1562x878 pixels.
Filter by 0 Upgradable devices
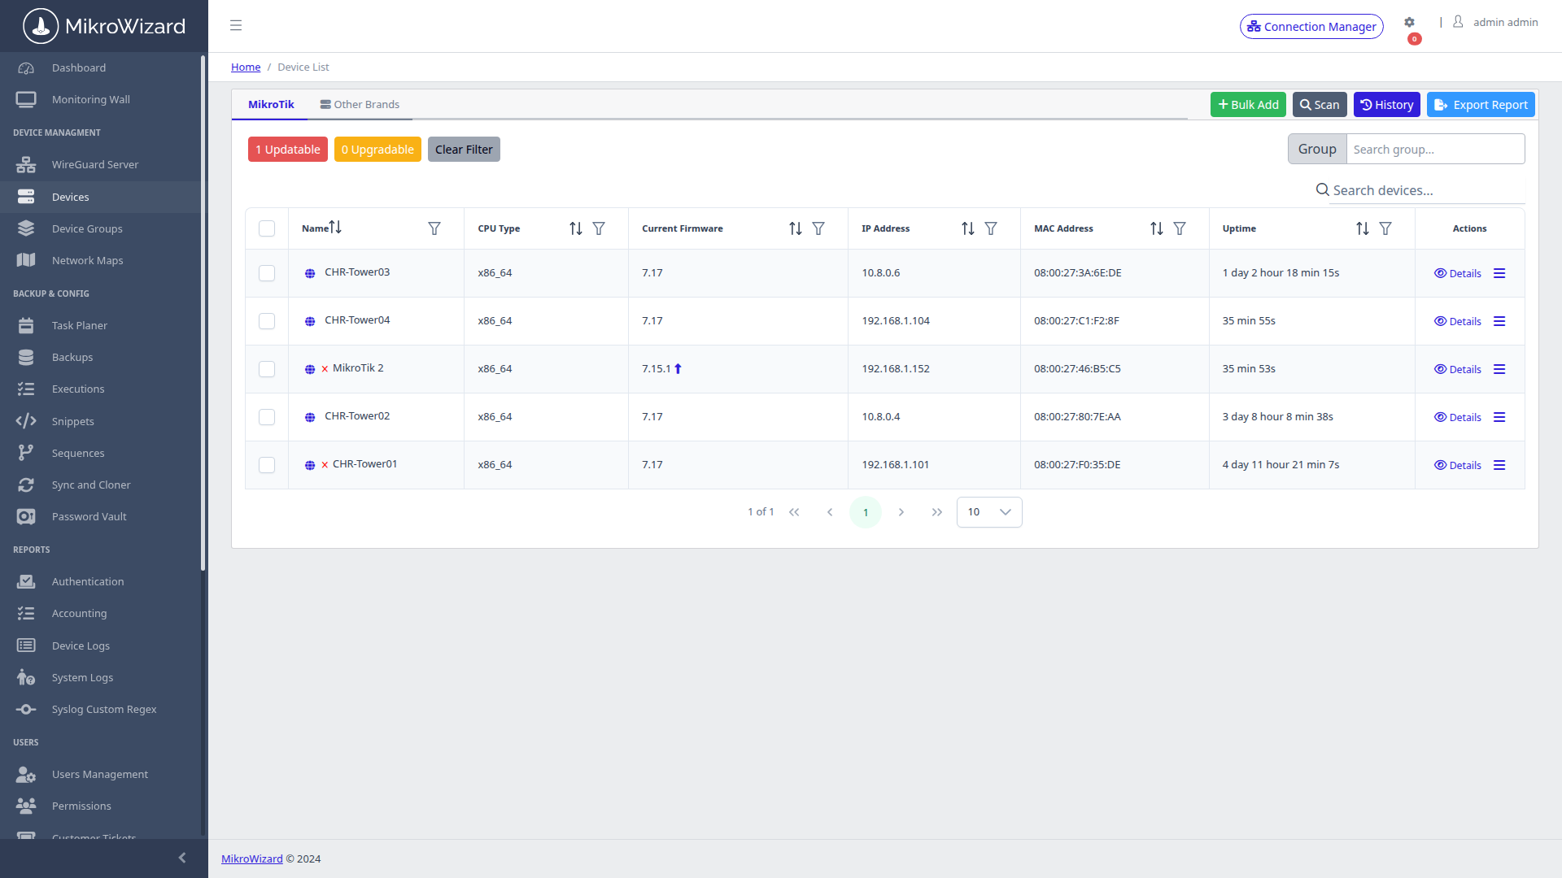click(377, 150)
